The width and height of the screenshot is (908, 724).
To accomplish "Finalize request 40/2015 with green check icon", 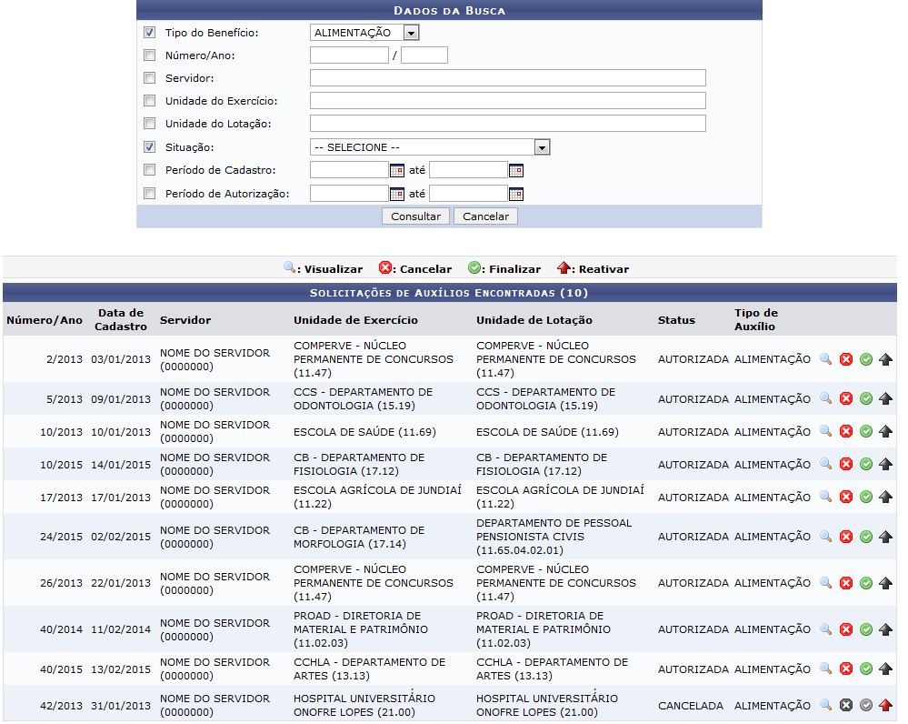I will pyautogui.click(x=866, y=669).
